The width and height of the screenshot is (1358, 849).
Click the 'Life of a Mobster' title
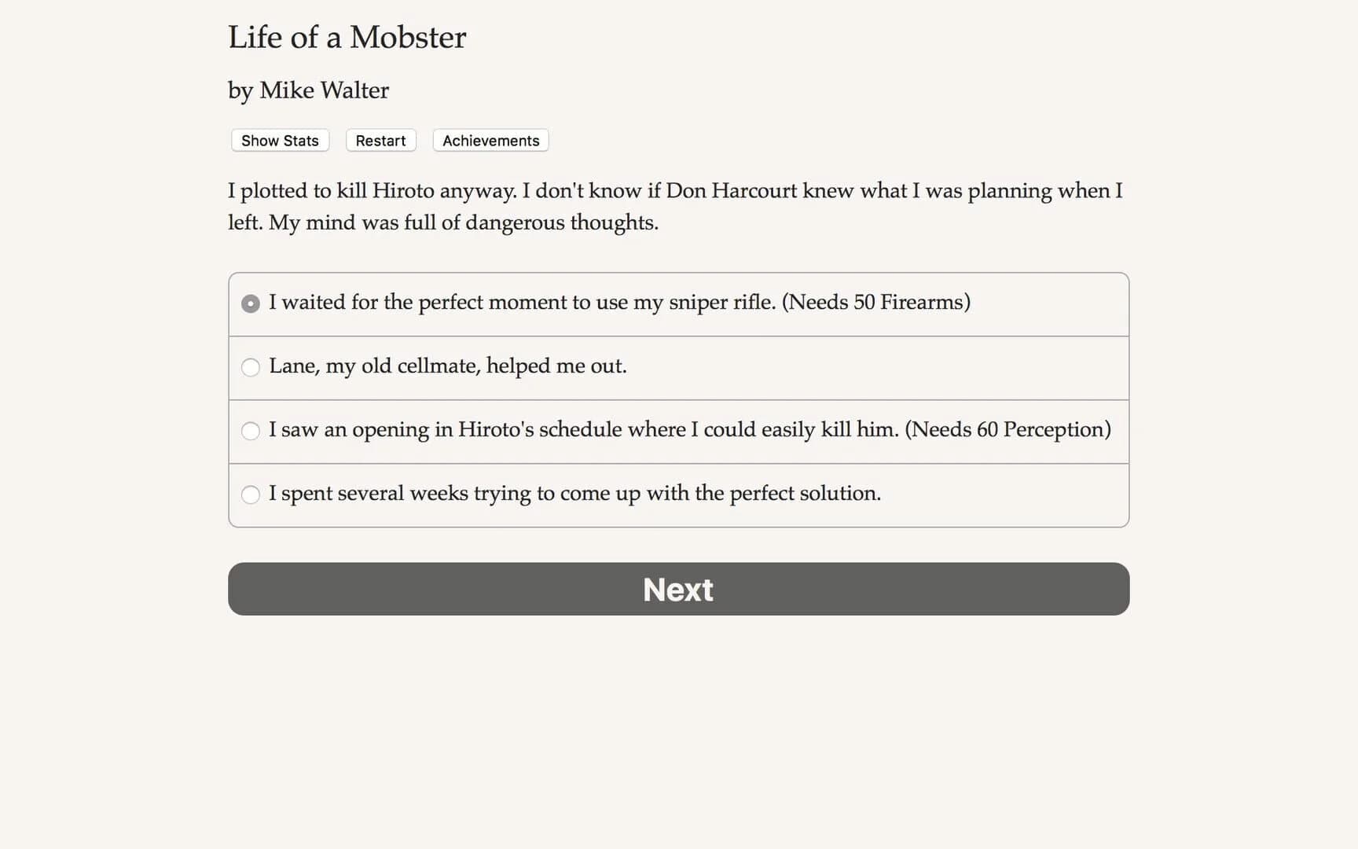pyautogui.click(x=347, y=37)
